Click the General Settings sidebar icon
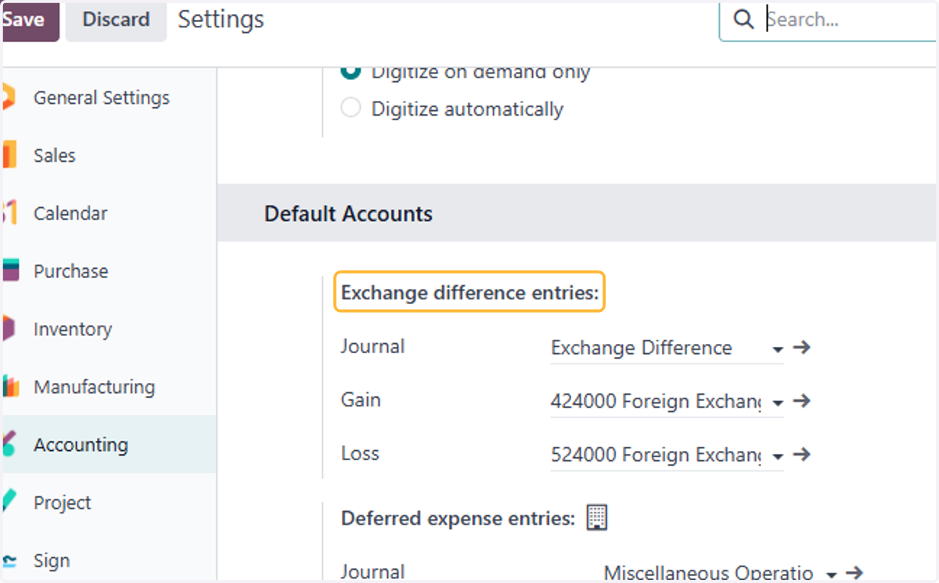 8,98
